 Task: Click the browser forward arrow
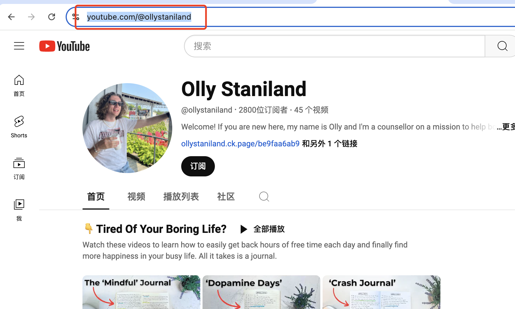31,17
